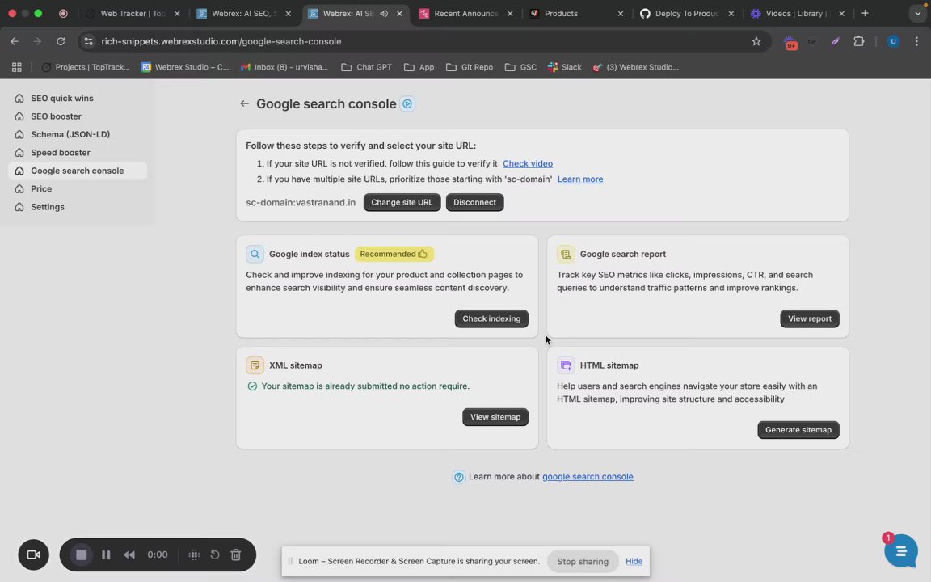Restart the Loom recording

click(x=215, y=555)
